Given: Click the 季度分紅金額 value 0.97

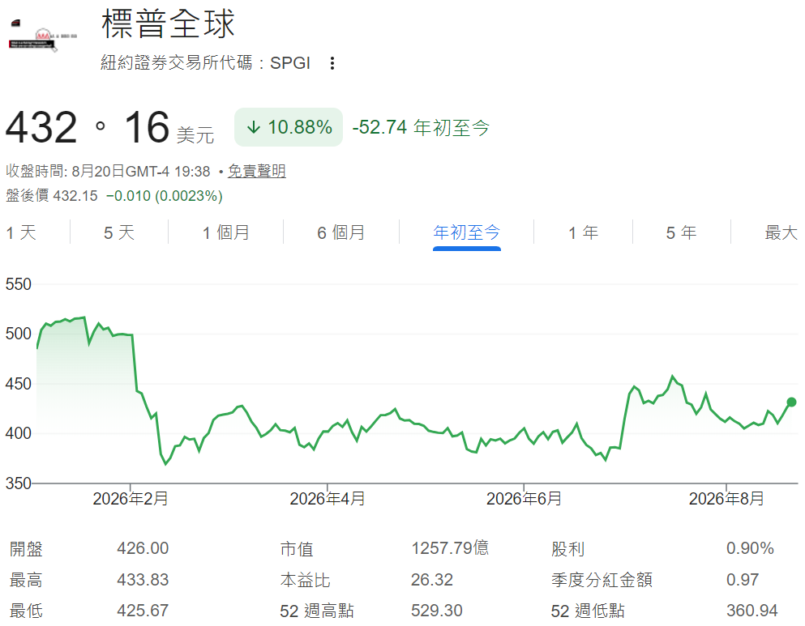Looking at the screenshot, I should [743, 580].
